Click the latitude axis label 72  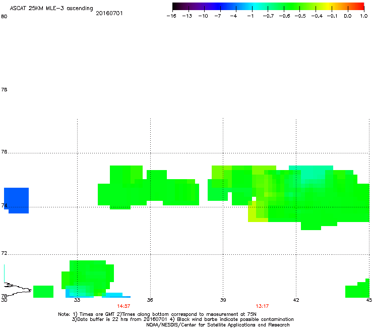[4, 253]
